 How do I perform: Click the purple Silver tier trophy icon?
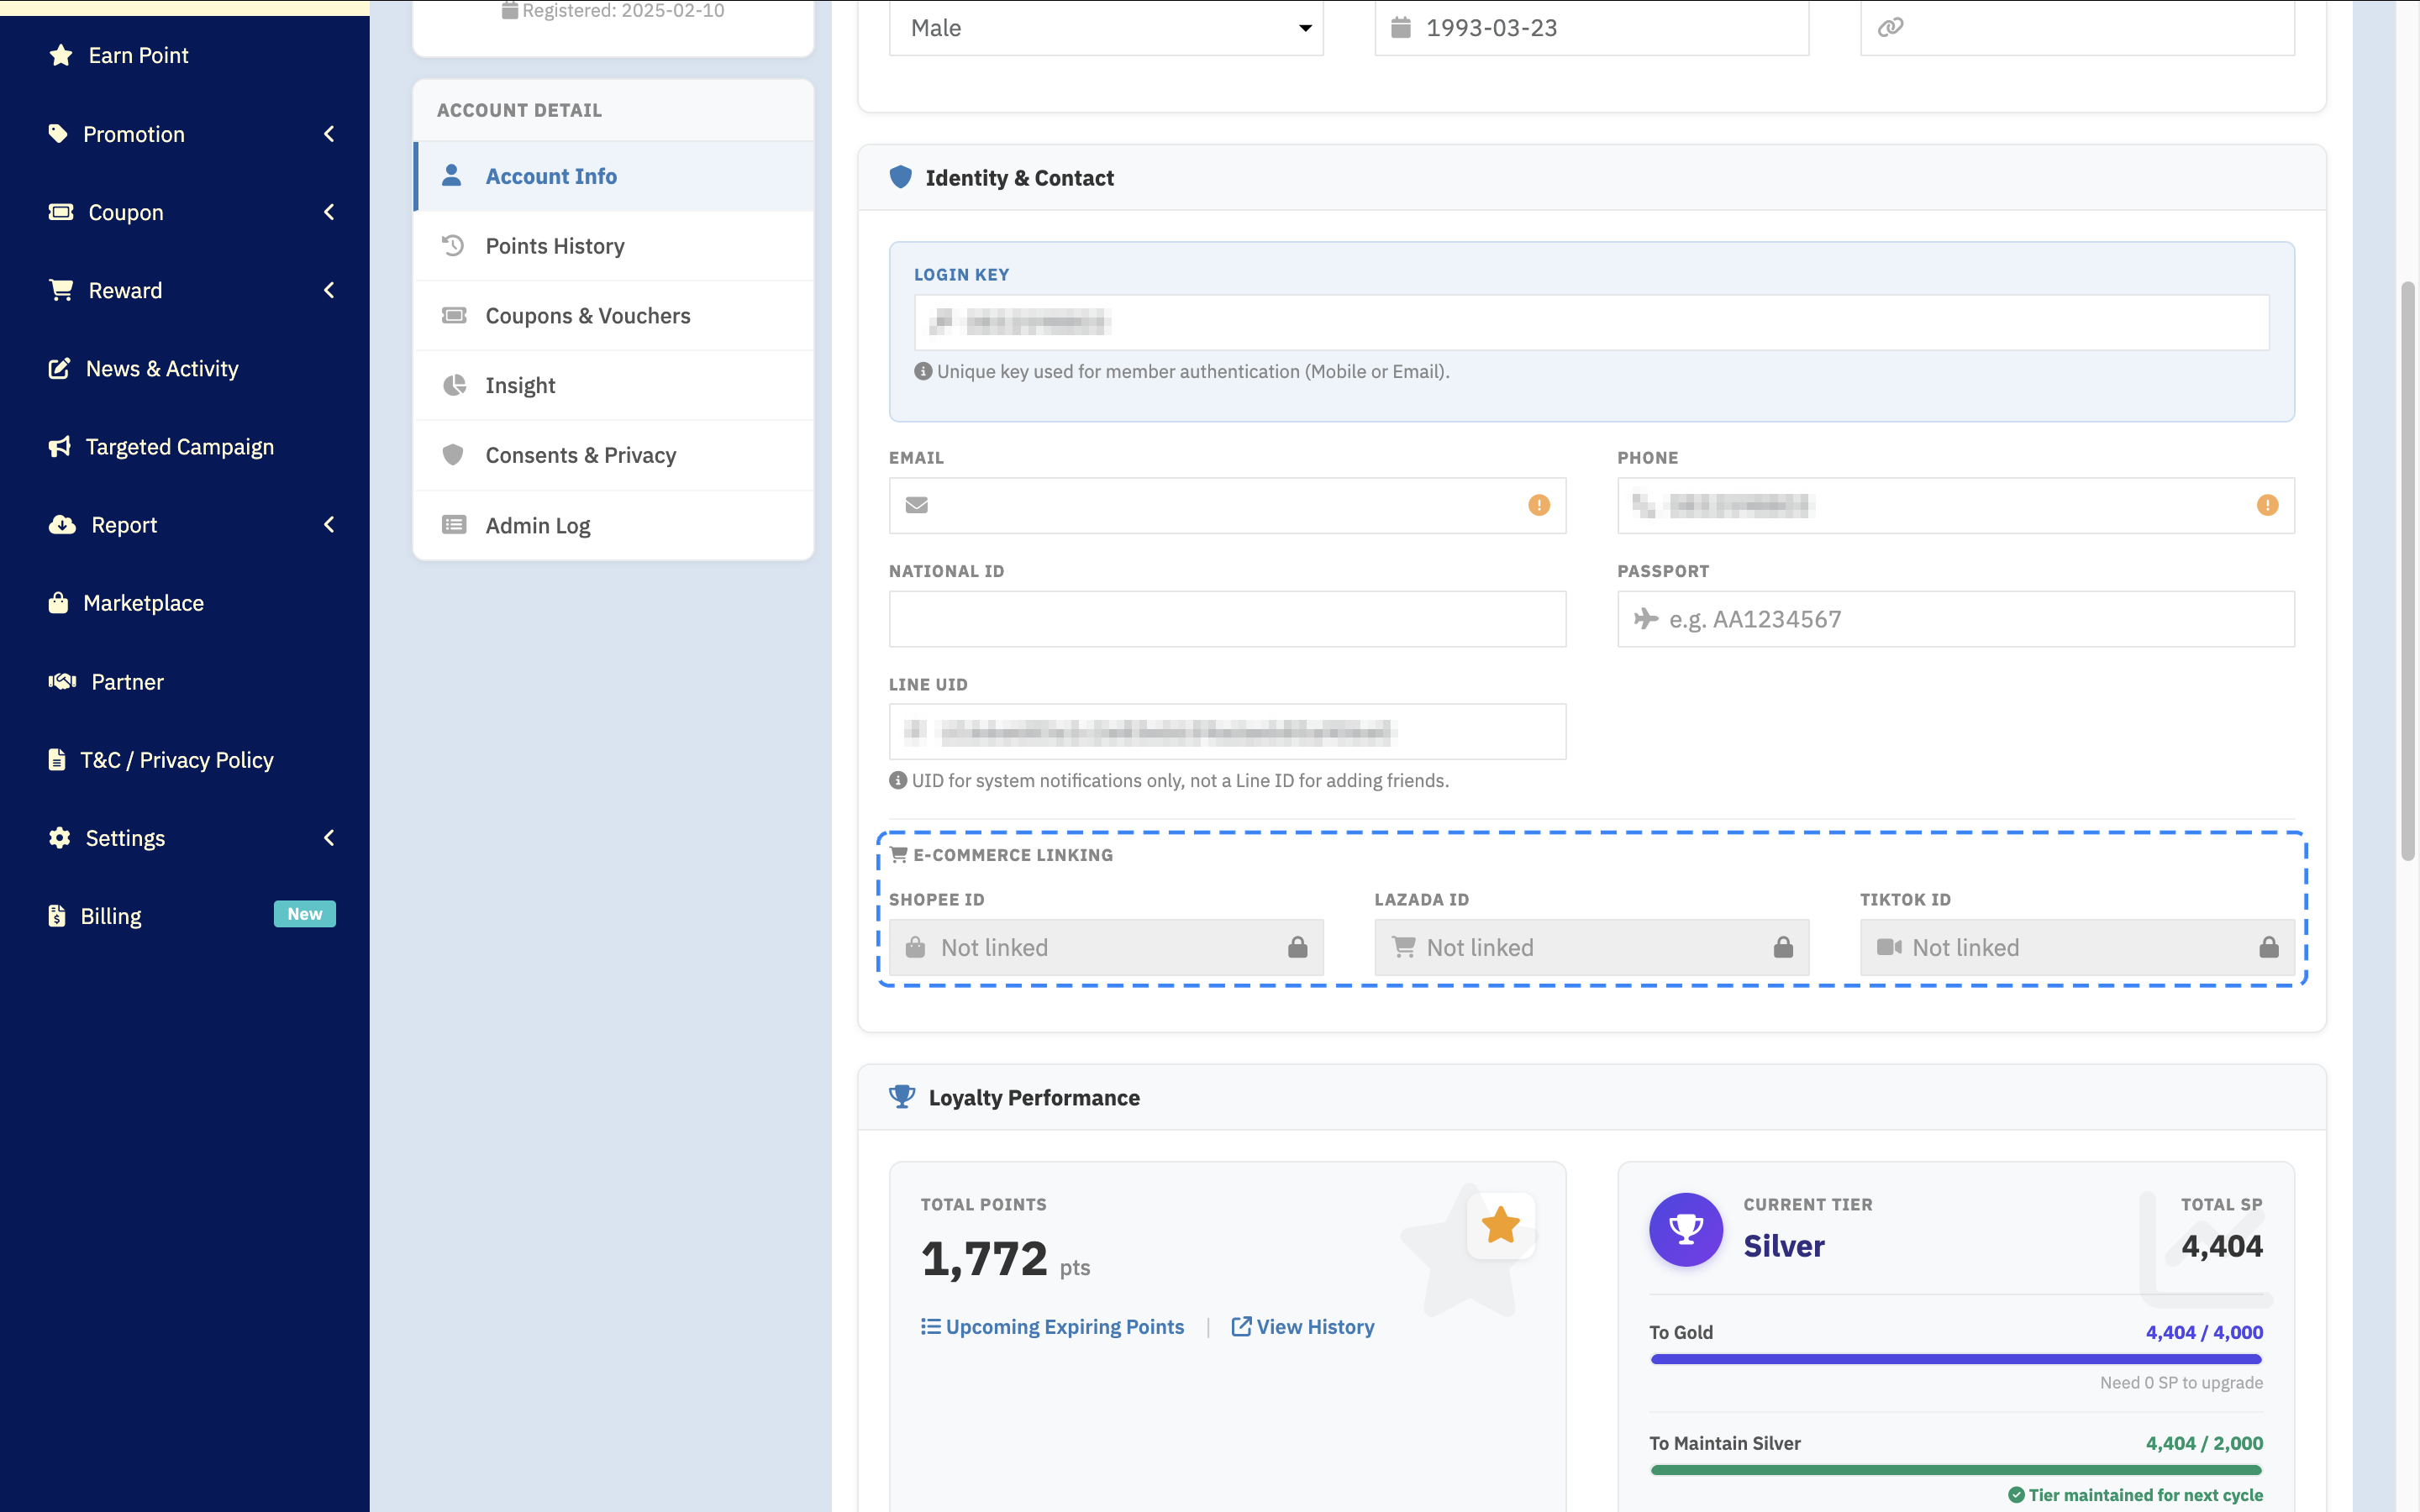1685,1229
